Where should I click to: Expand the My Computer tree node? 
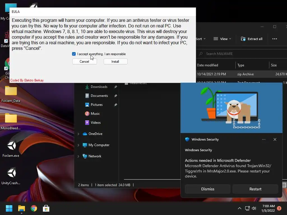tap(78, 145)
